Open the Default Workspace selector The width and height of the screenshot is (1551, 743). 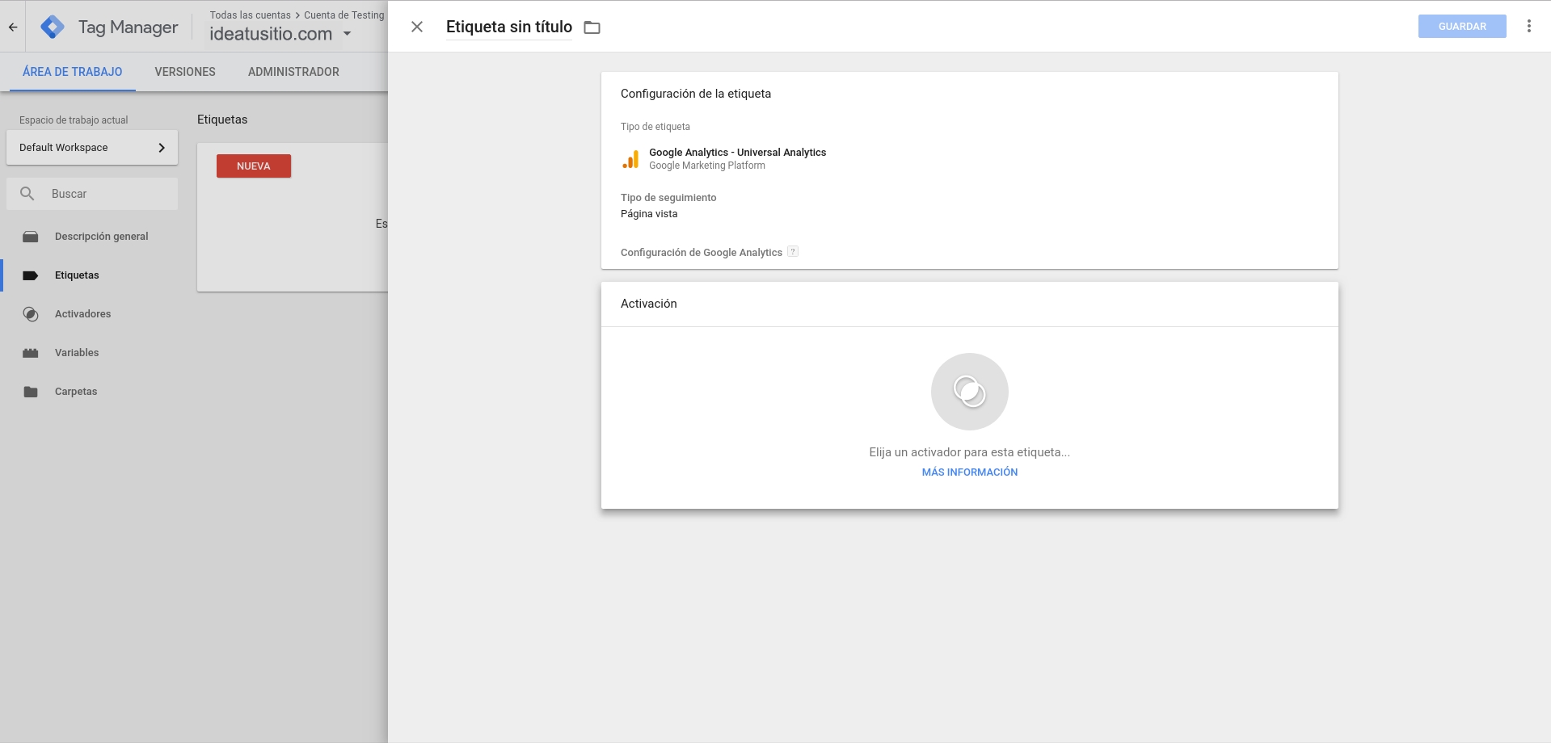92,148
